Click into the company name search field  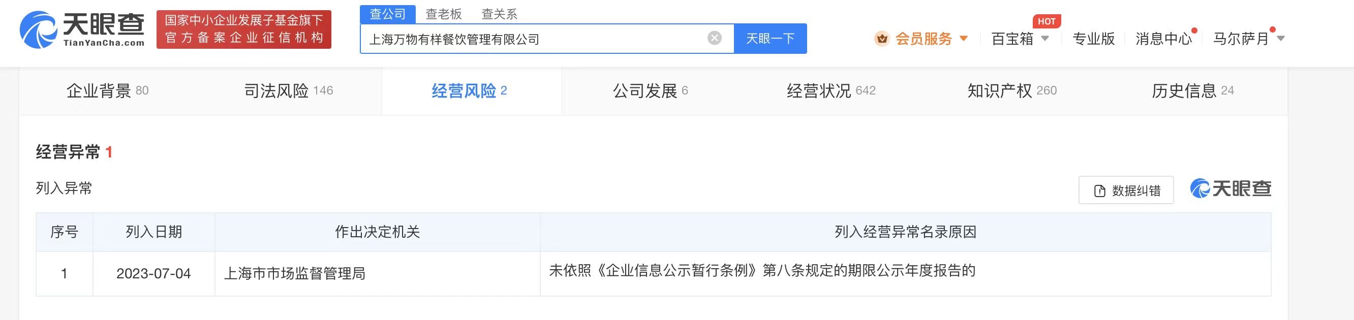(534, 39)
